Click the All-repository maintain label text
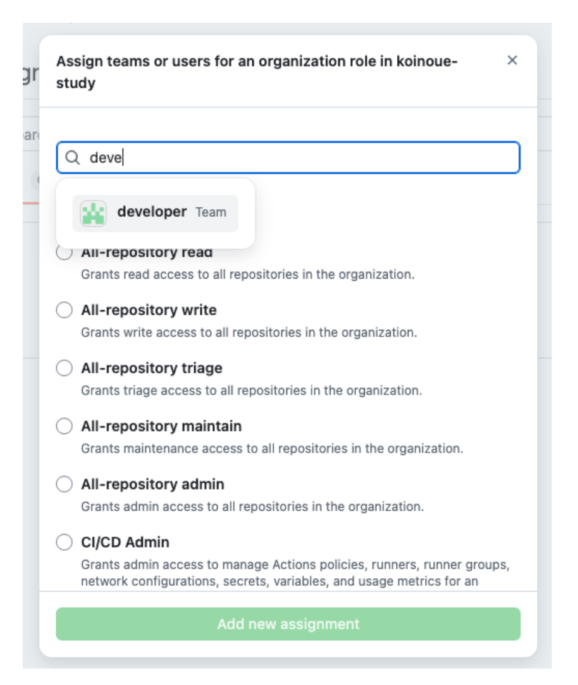 coord(161,427)
